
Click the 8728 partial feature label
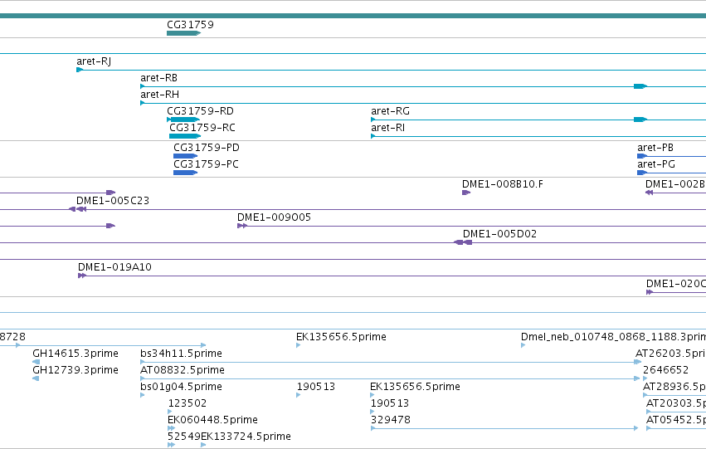[x=12, y=337]
